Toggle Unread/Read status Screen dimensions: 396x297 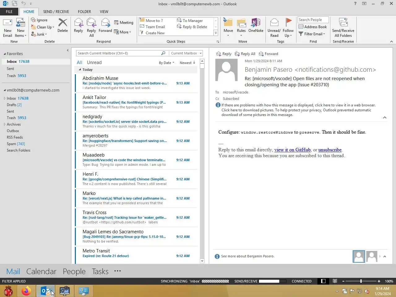point(274,28)
